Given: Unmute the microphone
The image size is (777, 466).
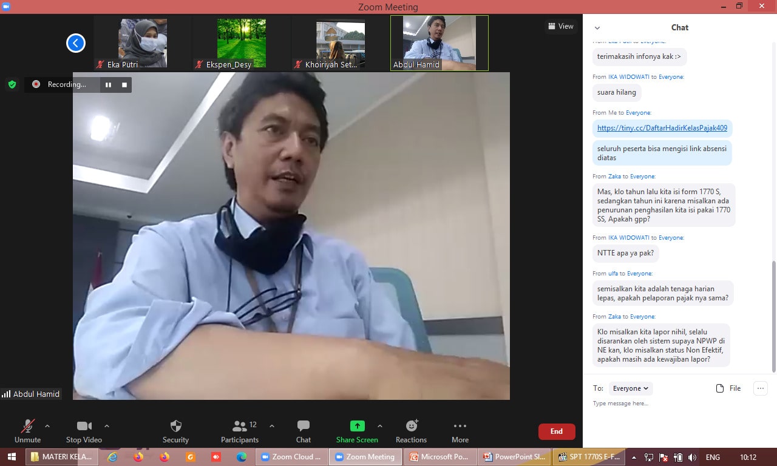Looking at the screenshot, I should click(x=28, y=426).
